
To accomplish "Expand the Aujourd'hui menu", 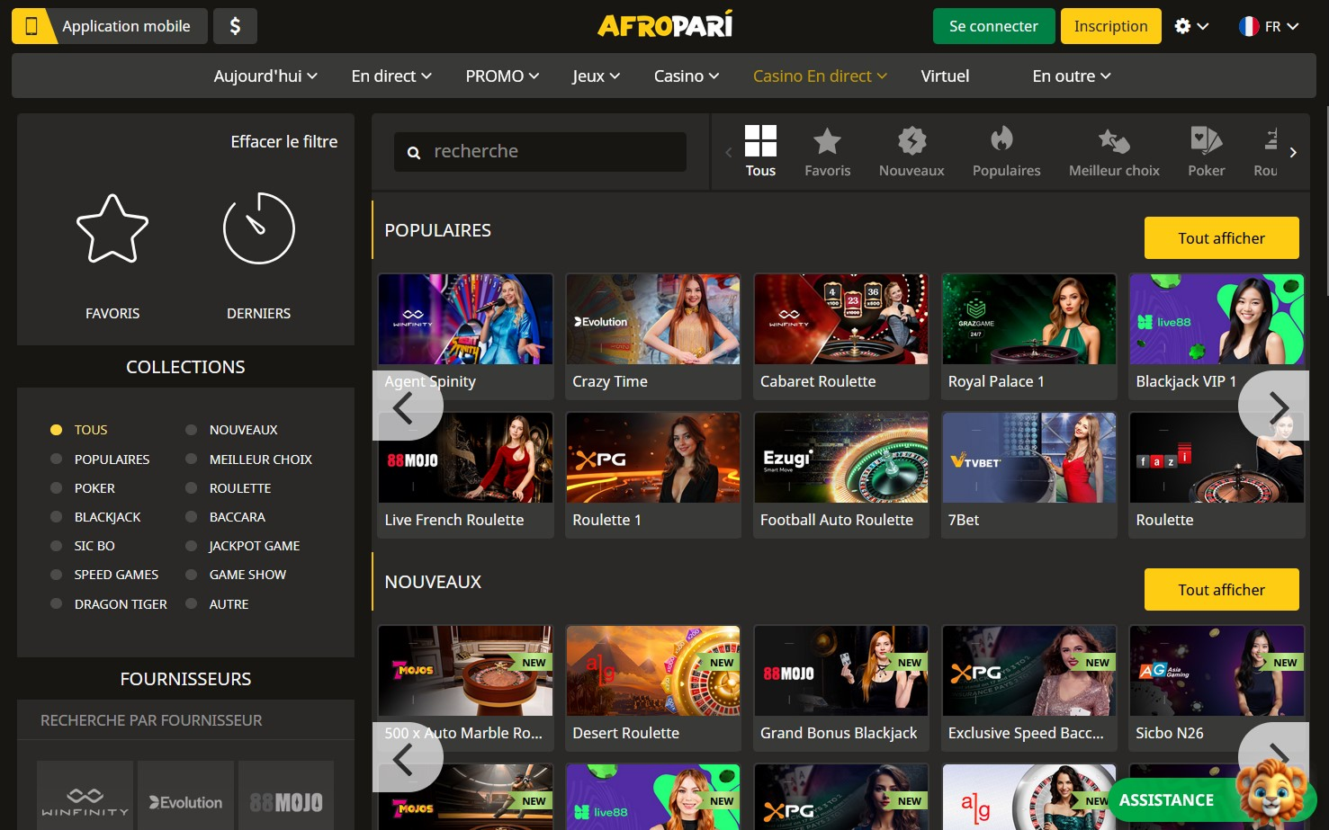I will click(x=265, y=76).
